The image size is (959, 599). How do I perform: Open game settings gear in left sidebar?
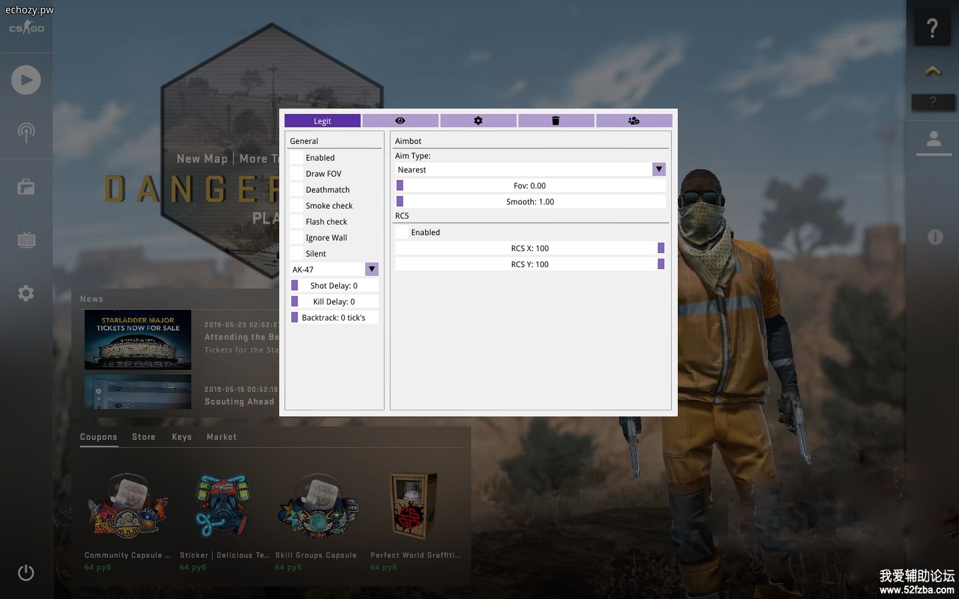26,293
